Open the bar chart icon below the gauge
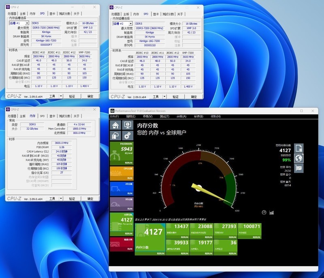This screenshot has height=278, width=324. coord(271,213)
